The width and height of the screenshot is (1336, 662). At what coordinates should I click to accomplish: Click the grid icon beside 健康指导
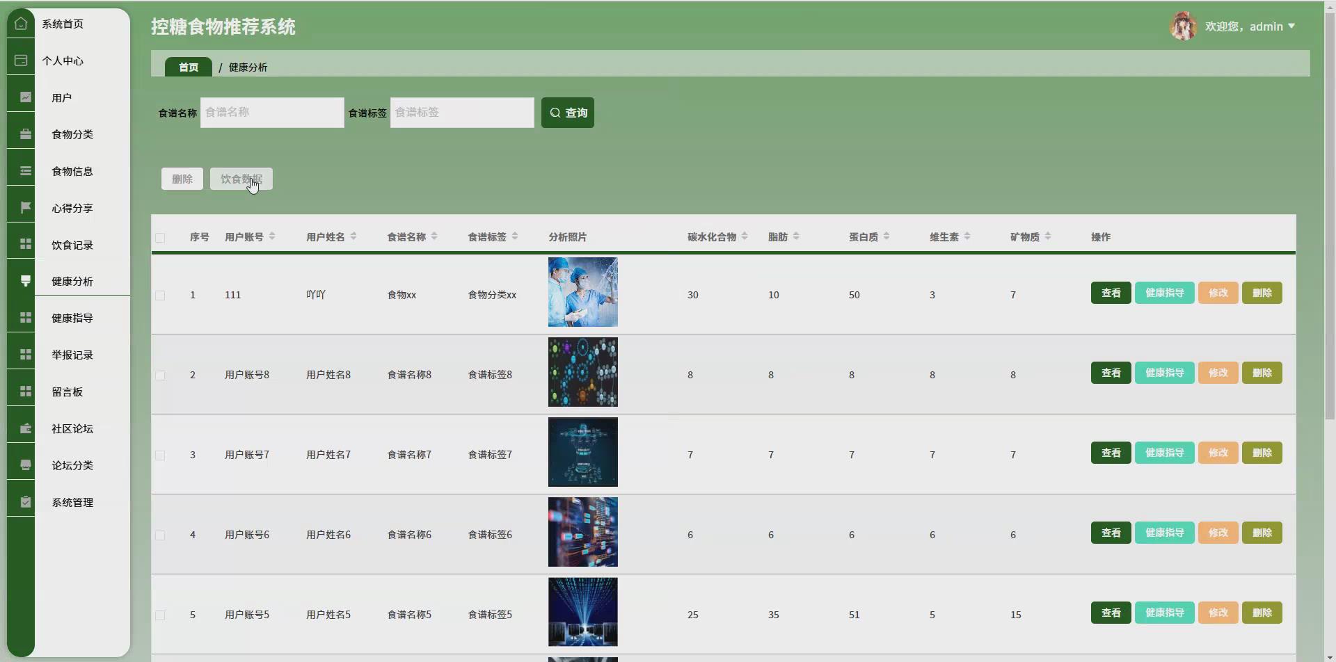point(26,318)
